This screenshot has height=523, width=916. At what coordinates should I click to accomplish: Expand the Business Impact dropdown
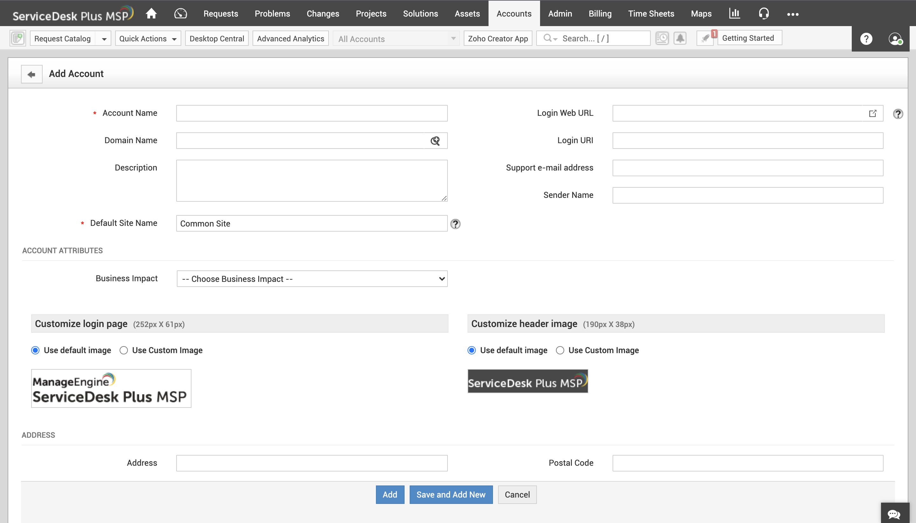[312, 279]
